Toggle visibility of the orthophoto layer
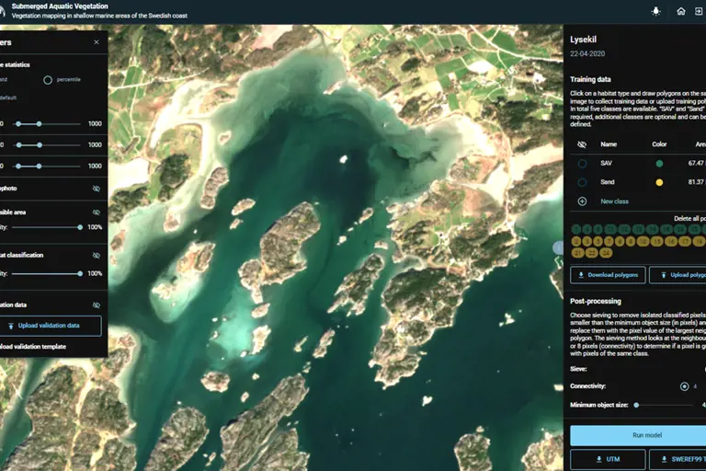The height and width of the screenshot is (471, 706). [x=97, y=189]
